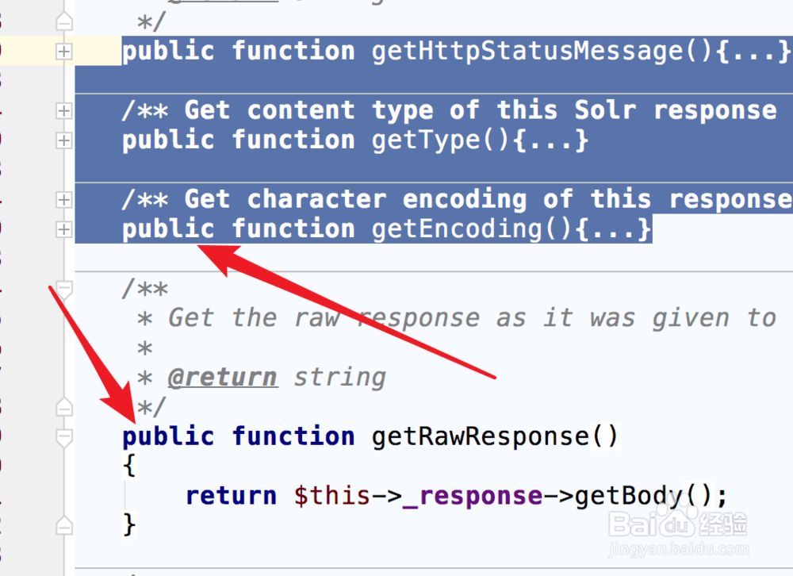Expand the folded getHttpStatusMessage function
The height and width of the screenshot is (576, 793).
point(63,52)
